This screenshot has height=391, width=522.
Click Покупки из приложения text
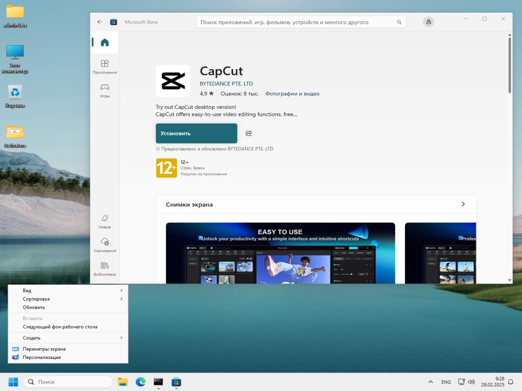click(203, 174)
